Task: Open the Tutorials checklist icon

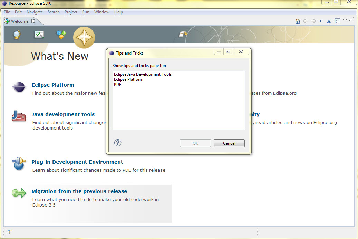Action: coord(39,35)
